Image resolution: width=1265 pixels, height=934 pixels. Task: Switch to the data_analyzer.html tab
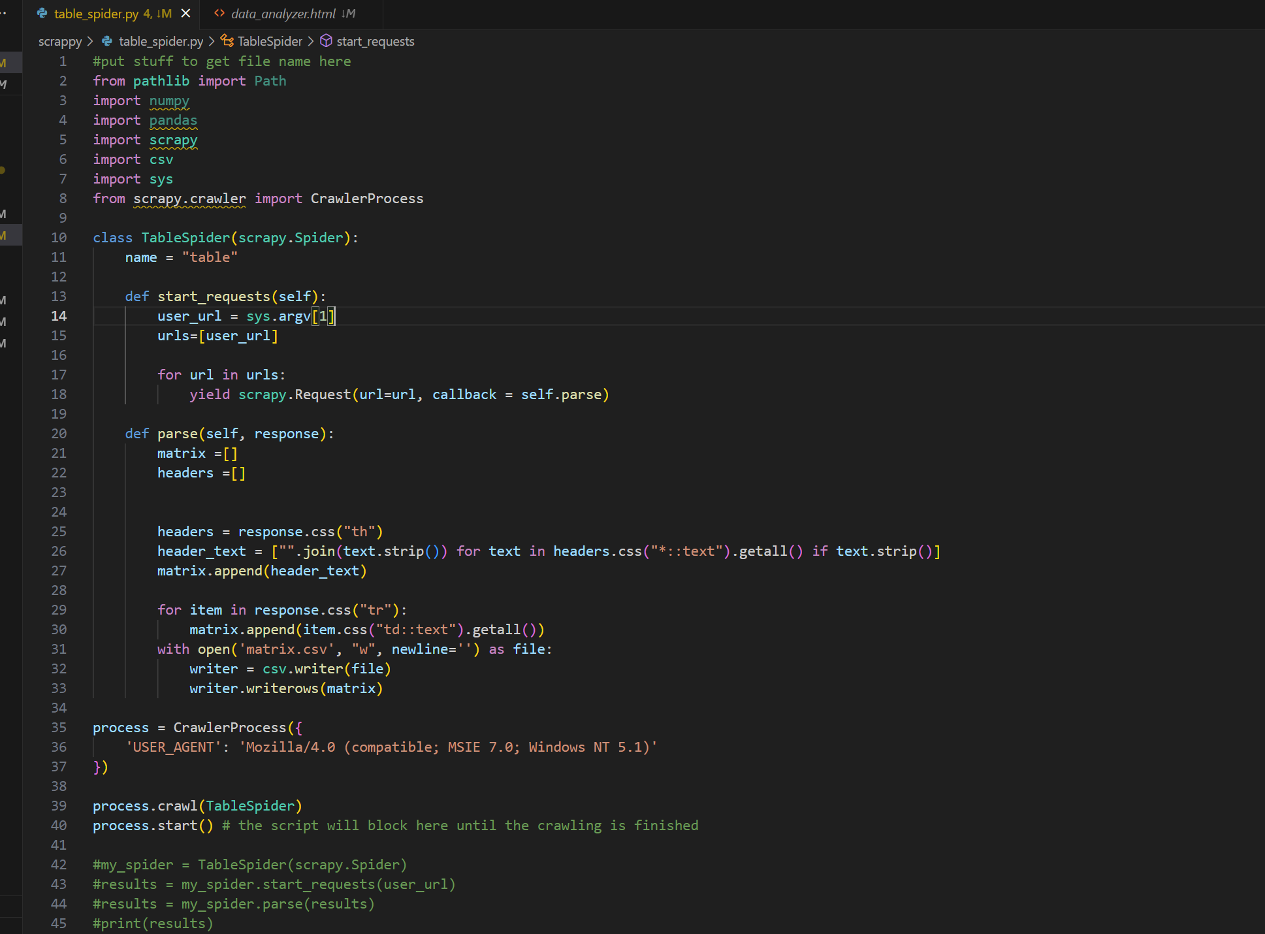[x=283, y=13]
